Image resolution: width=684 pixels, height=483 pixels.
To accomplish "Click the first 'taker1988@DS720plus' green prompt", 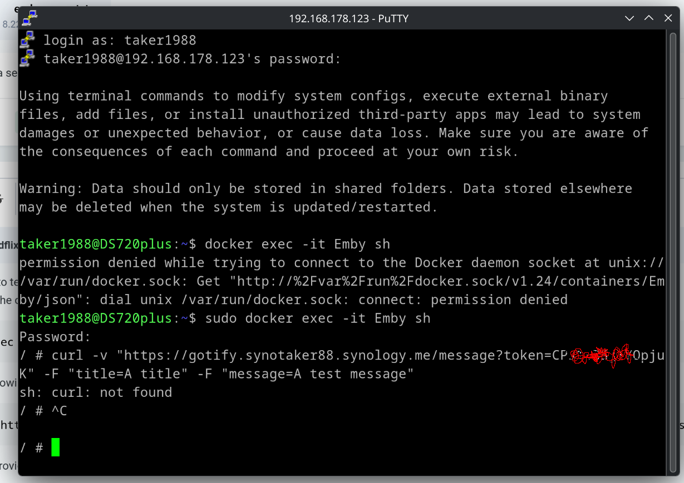I will pos(96,244).
